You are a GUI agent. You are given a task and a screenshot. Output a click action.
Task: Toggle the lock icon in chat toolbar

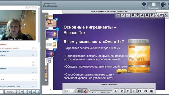pyautogui.click(x=34, y=92)
